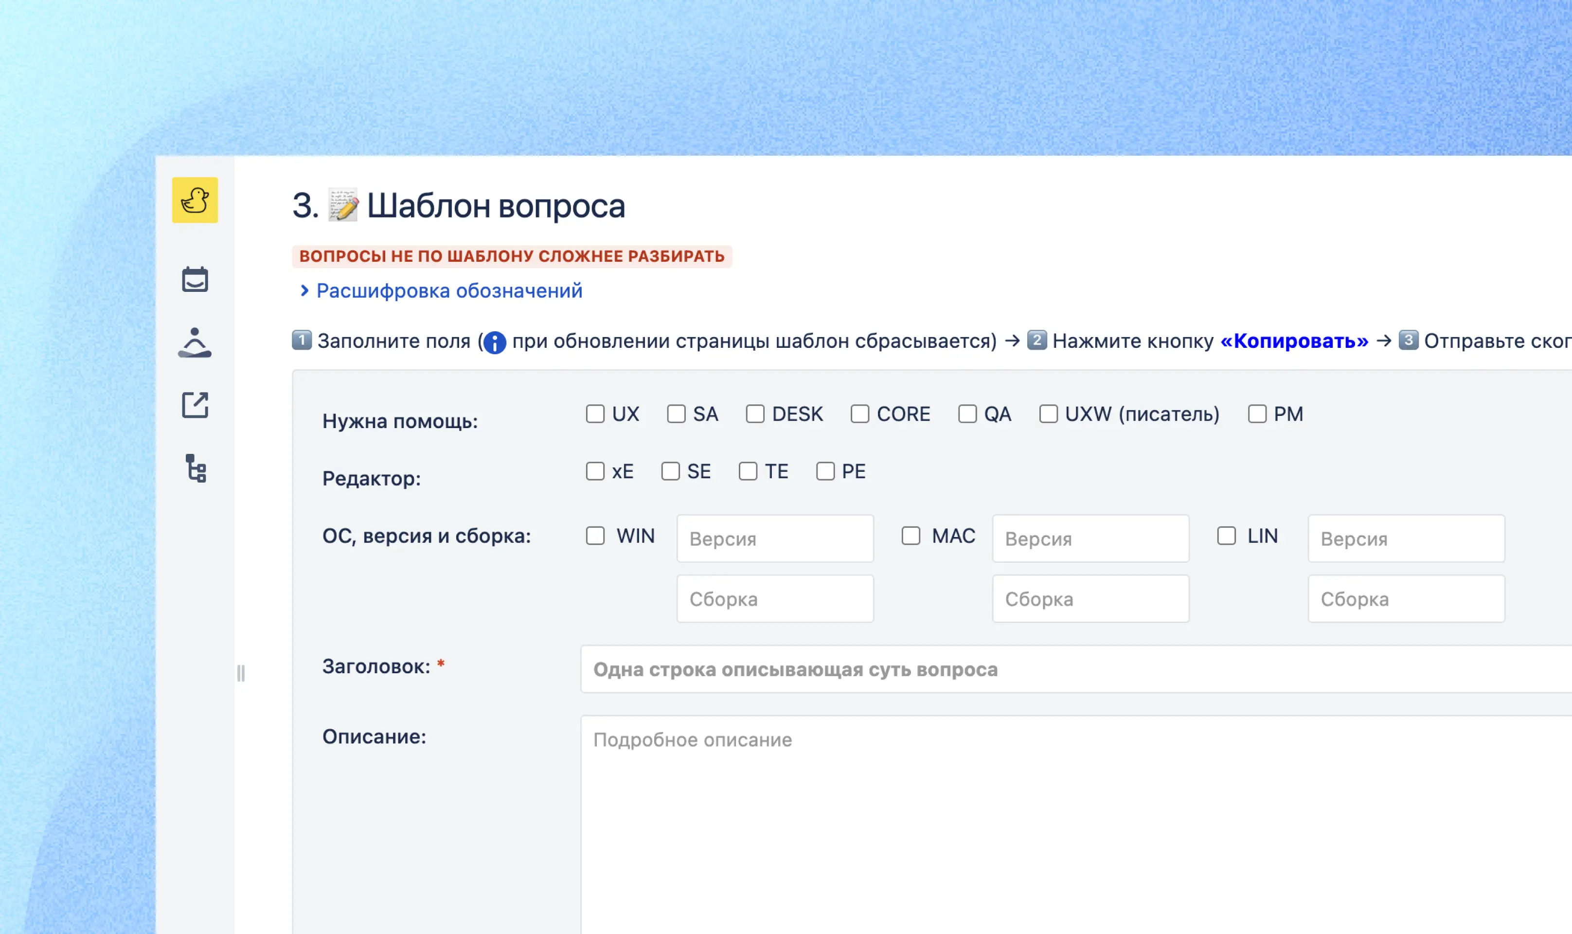Tick the DESK checkbox
1572x934 pixels.
click(755, 414)
